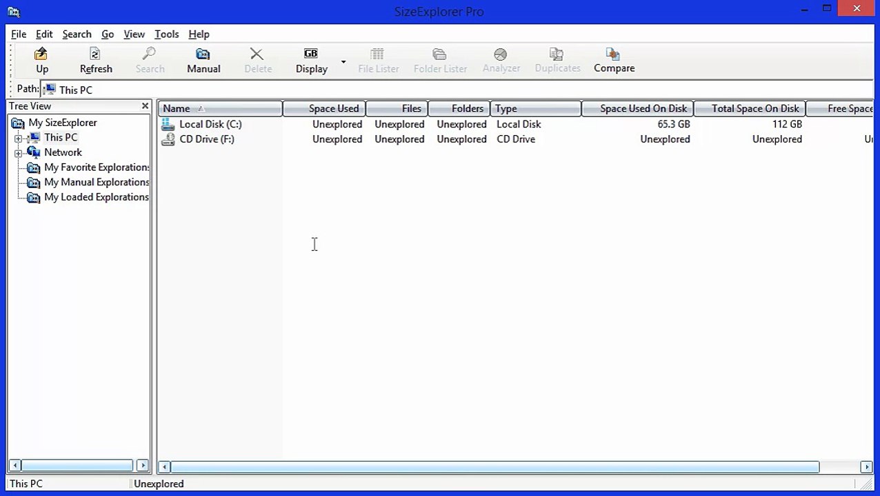Click the SizeExplorer app icon in title bar

click(13, 11)
